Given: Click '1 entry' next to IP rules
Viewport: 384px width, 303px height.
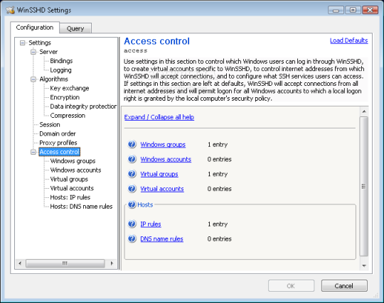Looking at the screenshot, I should click(x=218, y=224).
